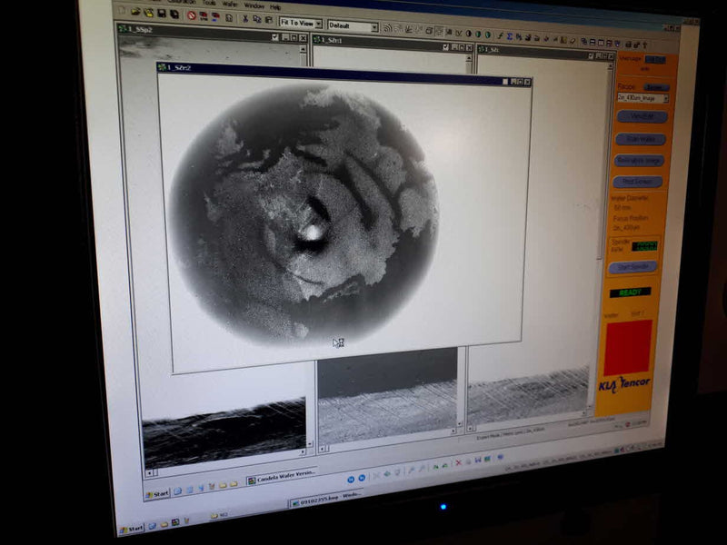Image resolution: width=727 pixels, height=545 pixels.
Task: Click the Reanalyze Image button
Action: click(x=639, y=161)
